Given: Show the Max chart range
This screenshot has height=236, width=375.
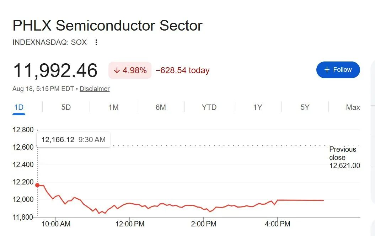Looking at the screenshot, I should pos(353,107).
